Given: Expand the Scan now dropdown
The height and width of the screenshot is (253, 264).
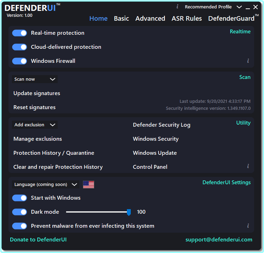Looking at the screenshot, I should (x=35, y=79).
